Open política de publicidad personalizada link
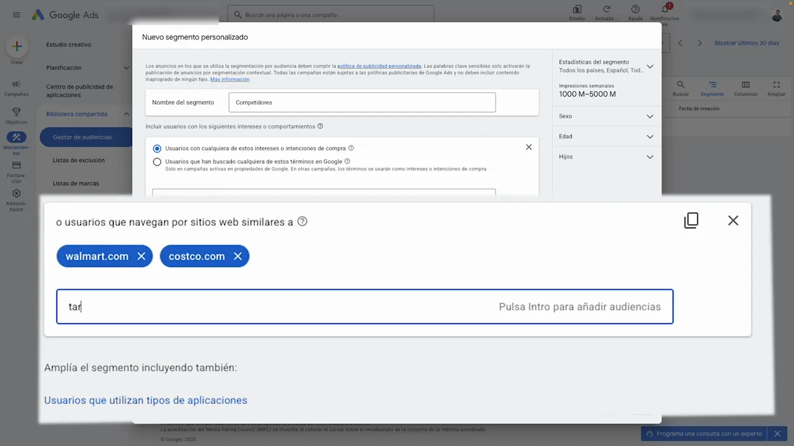Screen dimensions: 794x446 [379, 66]
